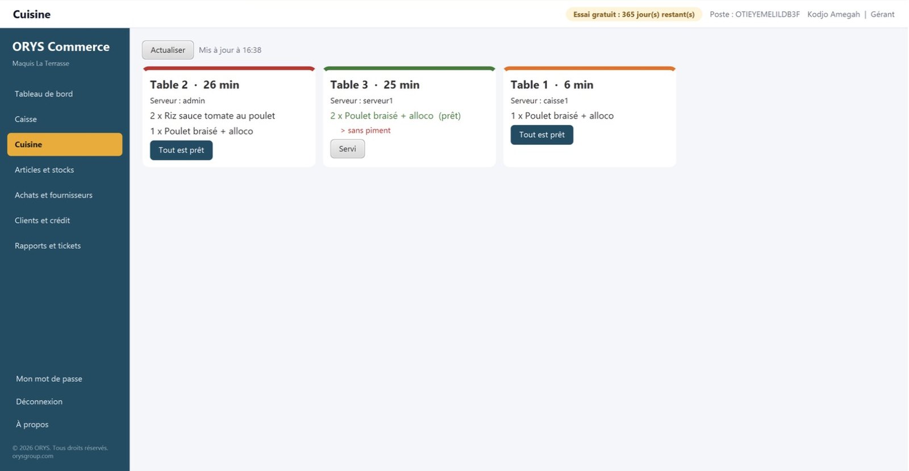Screen dimensions: 909x471
Task: Click Déconnexion to log out
Action: point(39,402)
